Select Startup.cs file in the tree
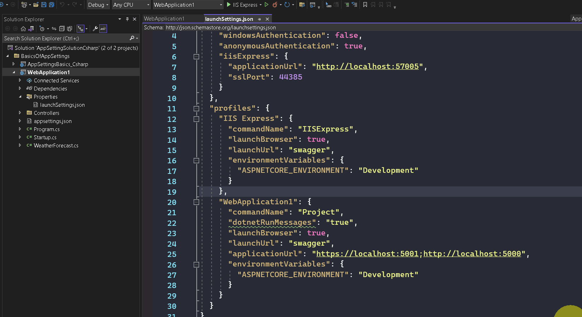The image size is (582, 317). tap(45, 137)
